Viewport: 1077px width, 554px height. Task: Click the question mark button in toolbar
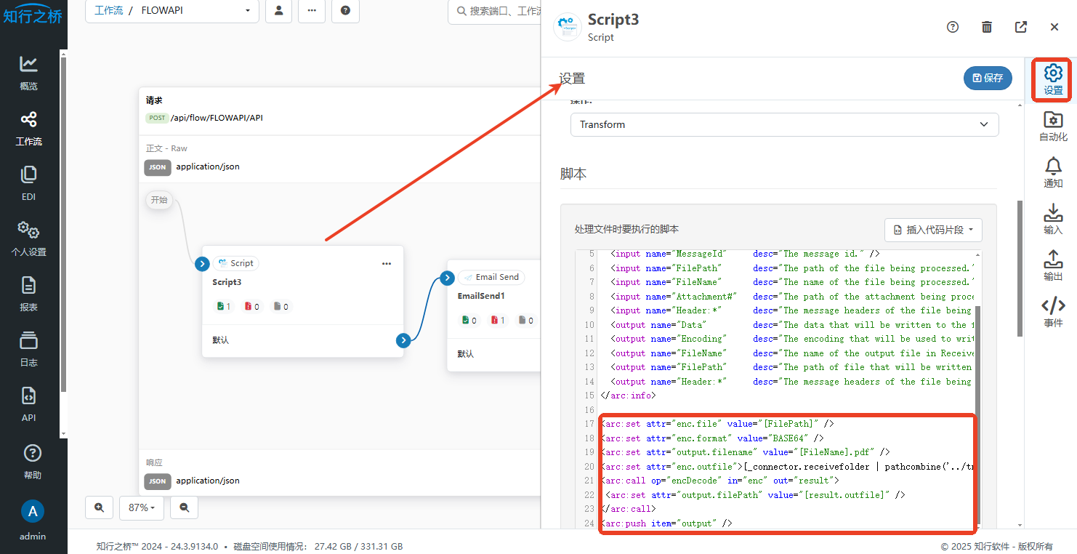pos(345,10)
